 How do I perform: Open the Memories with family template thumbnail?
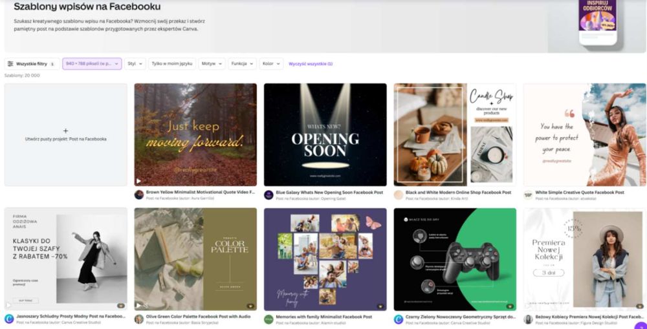(x=325, y=259)
